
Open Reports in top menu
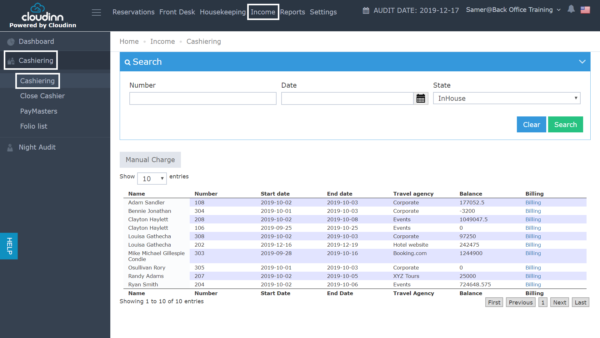pyautogui.click(x=292, y=12)
